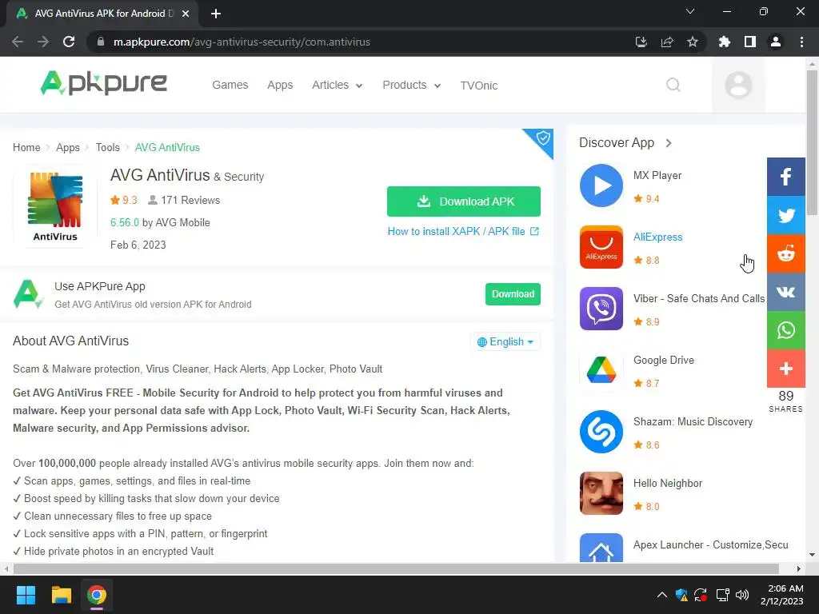The image size is (819, 614).
Task: Open the TVOnic menu item
Action: click(478, 86)
